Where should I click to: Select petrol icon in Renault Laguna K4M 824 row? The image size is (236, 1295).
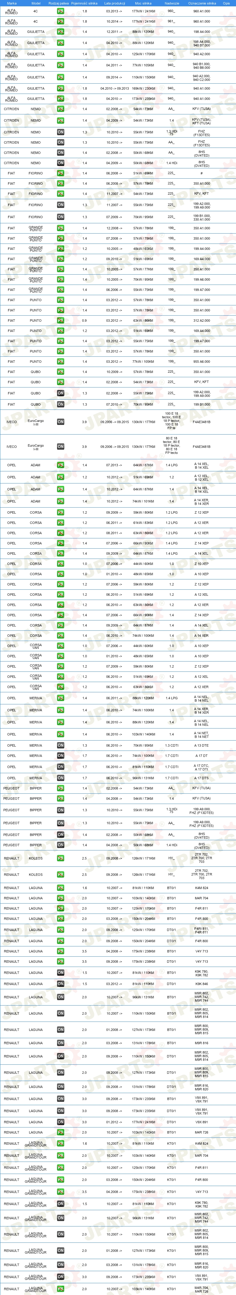[60, 888]
